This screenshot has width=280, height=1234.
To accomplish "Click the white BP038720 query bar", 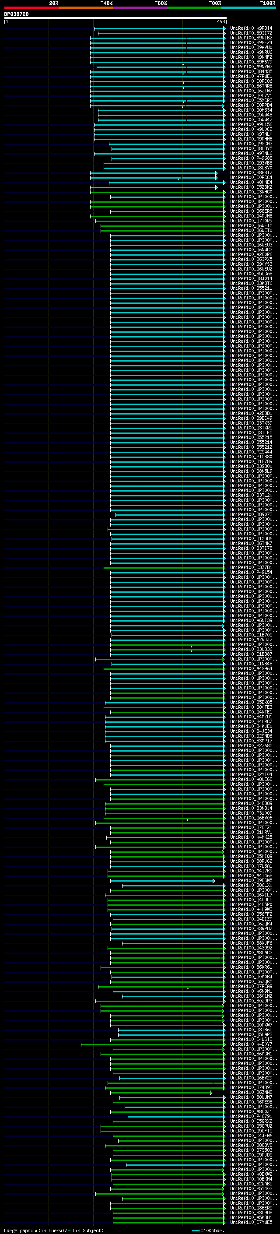I will pyautogui.click(x=115, y=18).
